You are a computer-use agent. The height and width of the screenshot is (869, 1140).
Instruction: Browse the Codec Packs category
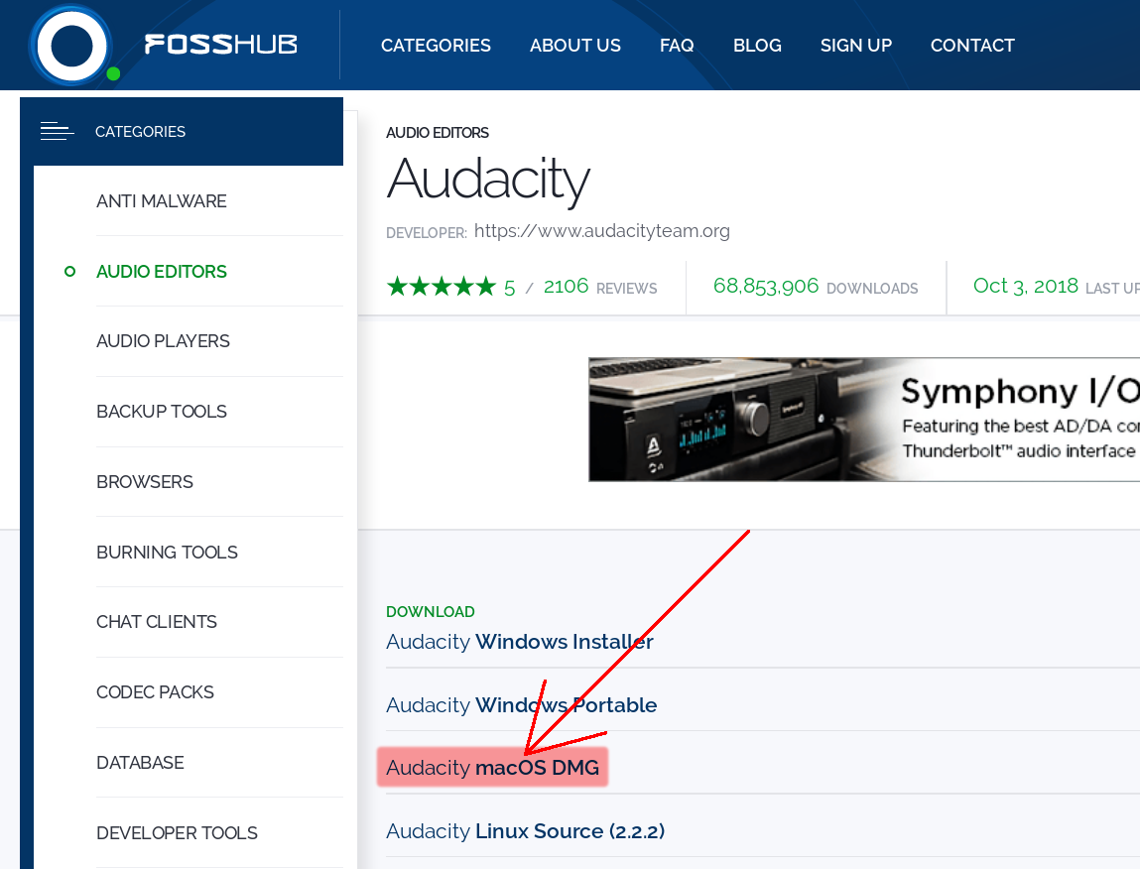tap(155, 692)
